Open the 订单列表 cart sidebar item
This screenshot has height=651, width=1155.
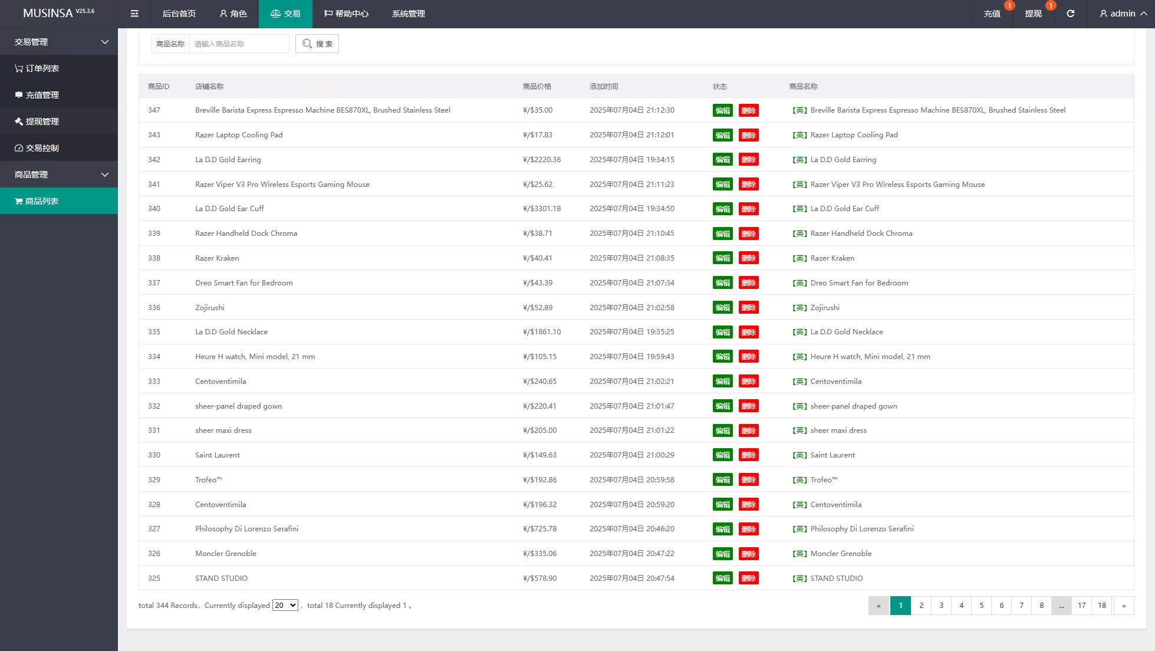point(37,68)
